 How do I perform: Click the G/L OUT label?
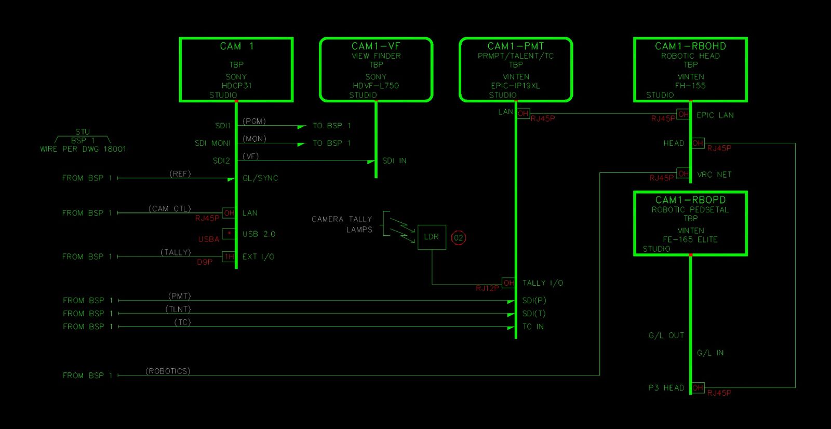[x=666, y=336]
